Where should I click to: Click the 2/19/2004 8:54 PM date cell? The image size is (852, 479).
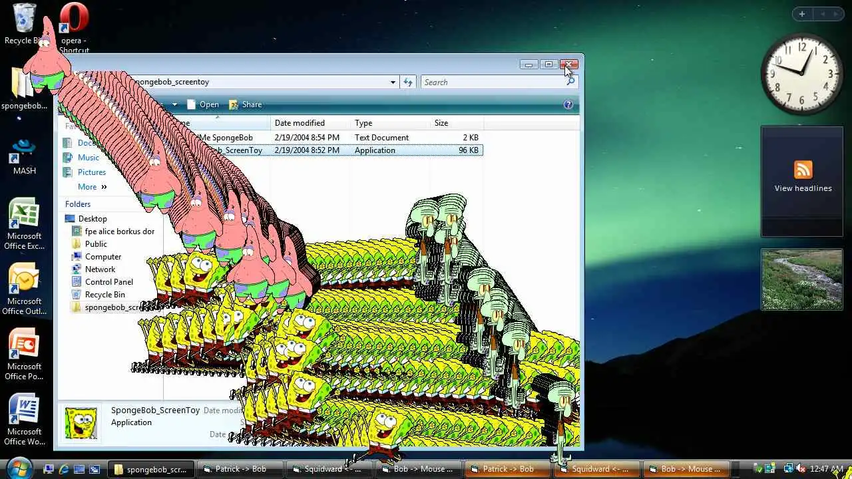tap(307, 138)
